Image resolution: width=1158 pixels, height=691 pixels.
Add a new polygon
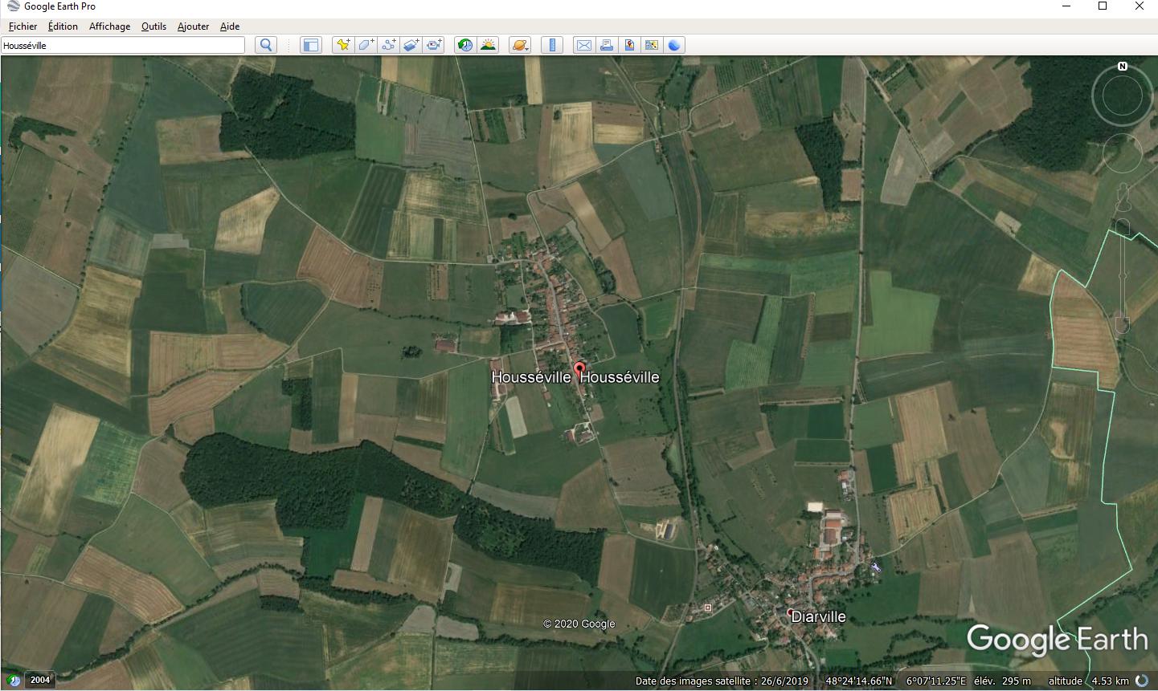[366, 45]
